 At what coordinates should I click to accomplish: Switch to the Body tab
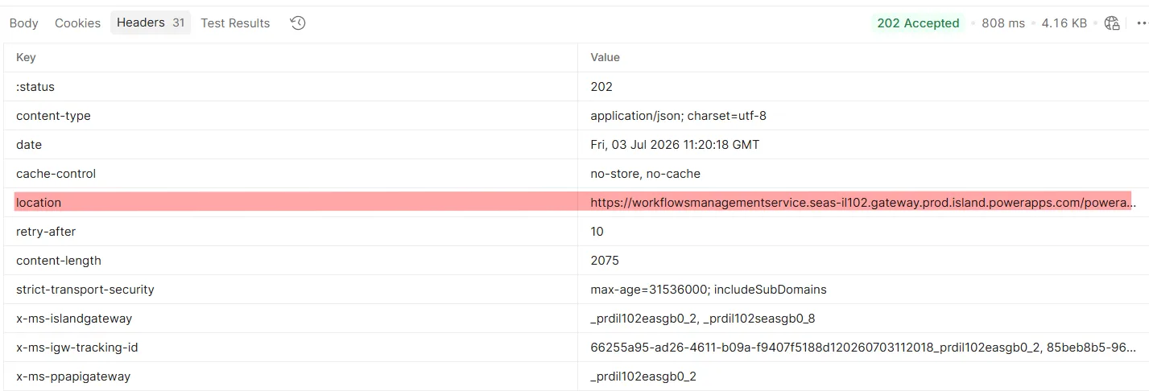click(x=23, y=23)
